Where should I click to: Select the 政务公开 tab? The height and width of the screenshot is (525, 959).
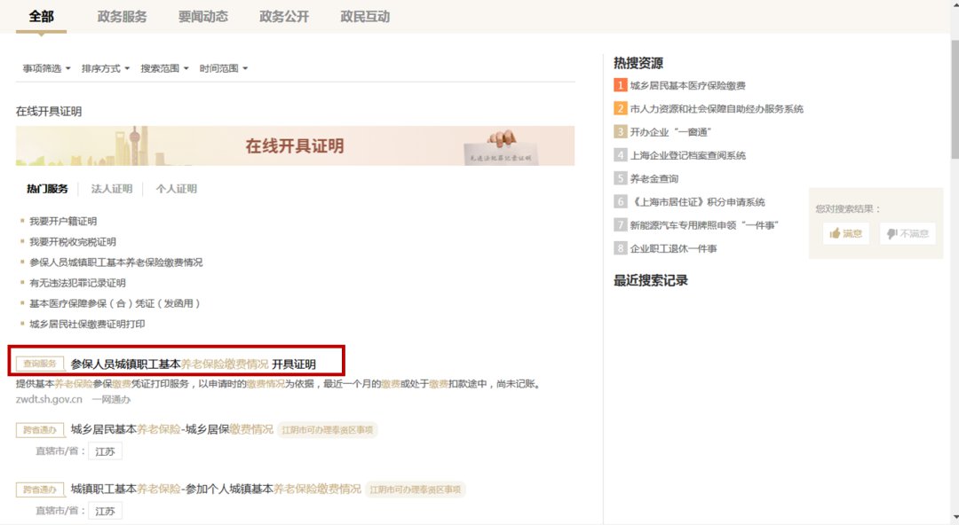(x=284, y=17)
